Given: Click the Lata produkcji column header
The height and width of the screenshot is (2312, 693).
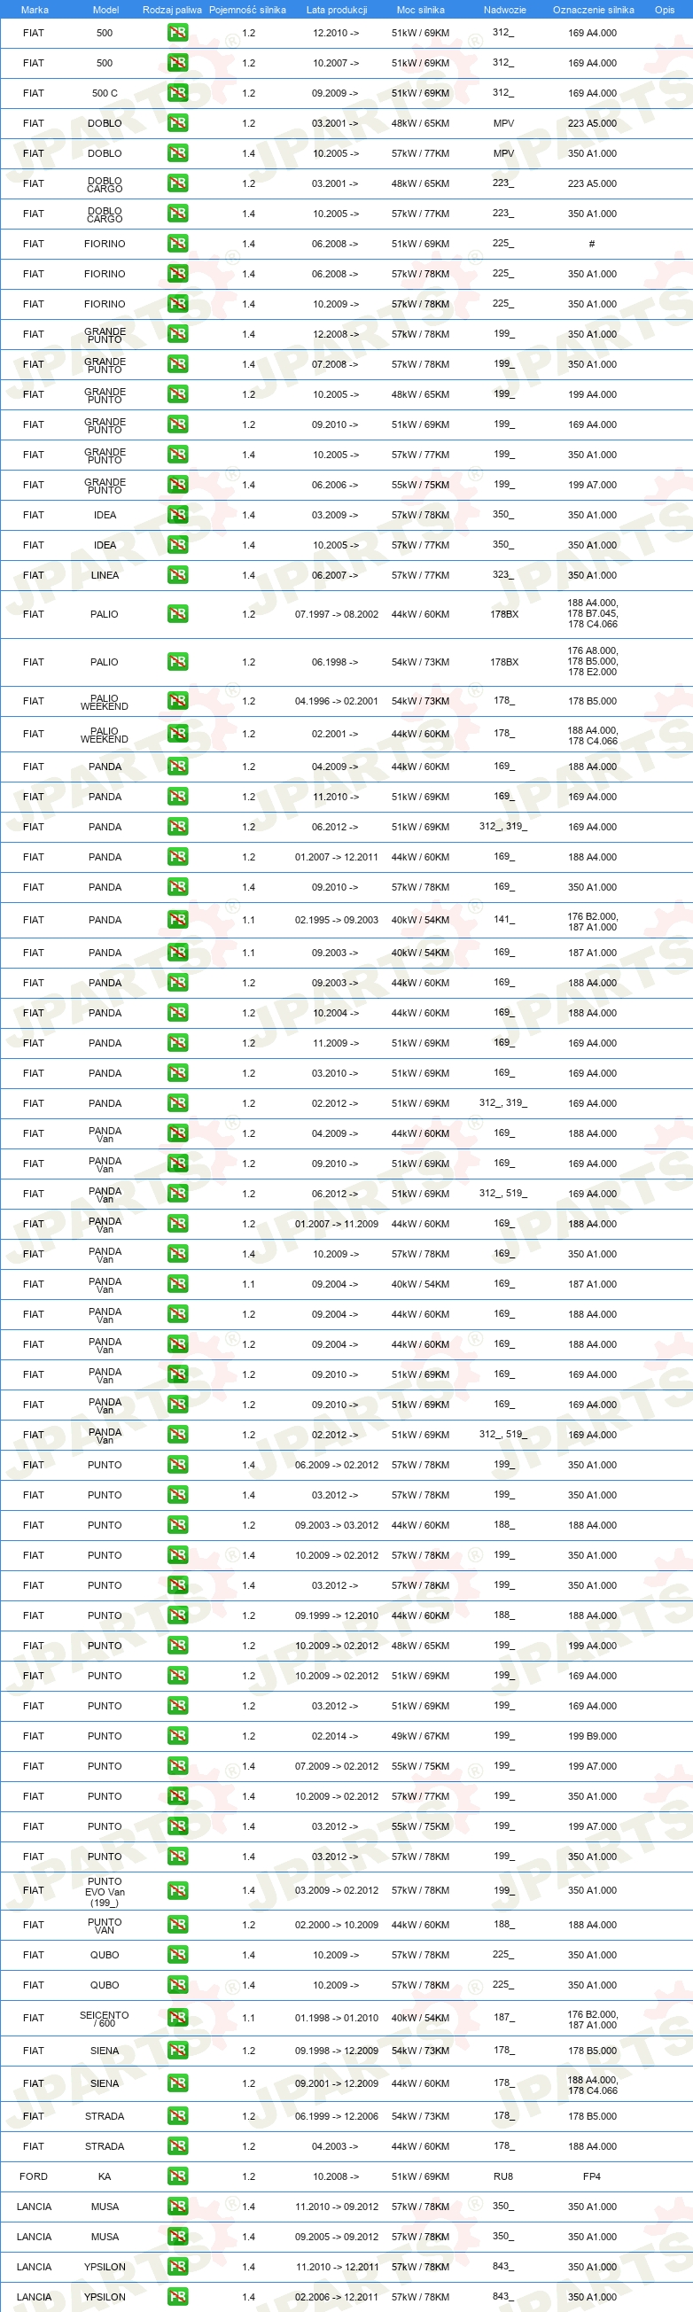Looking at the screenshot, I should pyautogui.click(x=337, y=10).
